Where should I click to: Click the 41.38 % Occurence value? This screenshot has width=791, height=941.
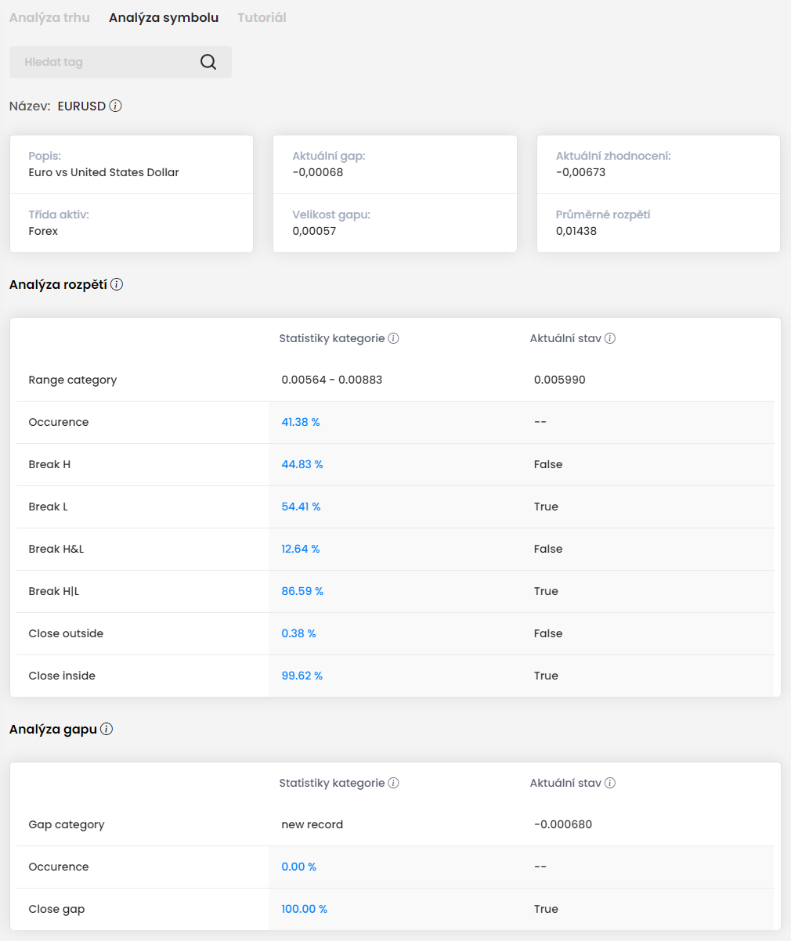[301, 423]
